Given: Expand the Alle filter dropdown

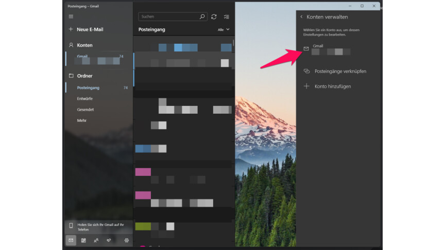Looking at the screenshot, I should 224,30.
